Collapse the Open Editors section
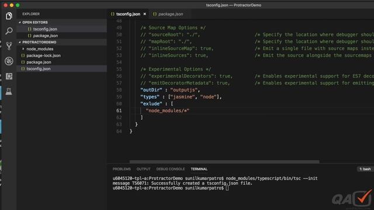The width and height of the screenshot is (374, 210). pyautogui.click(x=35, y=22)
